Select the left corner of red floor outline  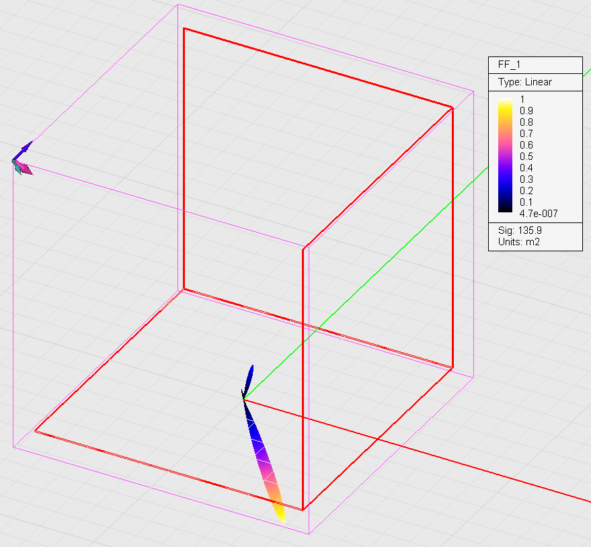tap(36, 431)
